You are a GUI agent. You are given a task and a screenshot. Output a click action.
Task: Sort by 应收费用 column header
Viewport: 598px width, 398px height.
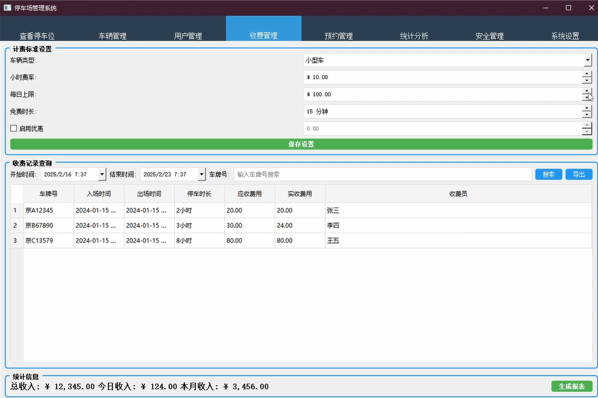coord(250,194)
